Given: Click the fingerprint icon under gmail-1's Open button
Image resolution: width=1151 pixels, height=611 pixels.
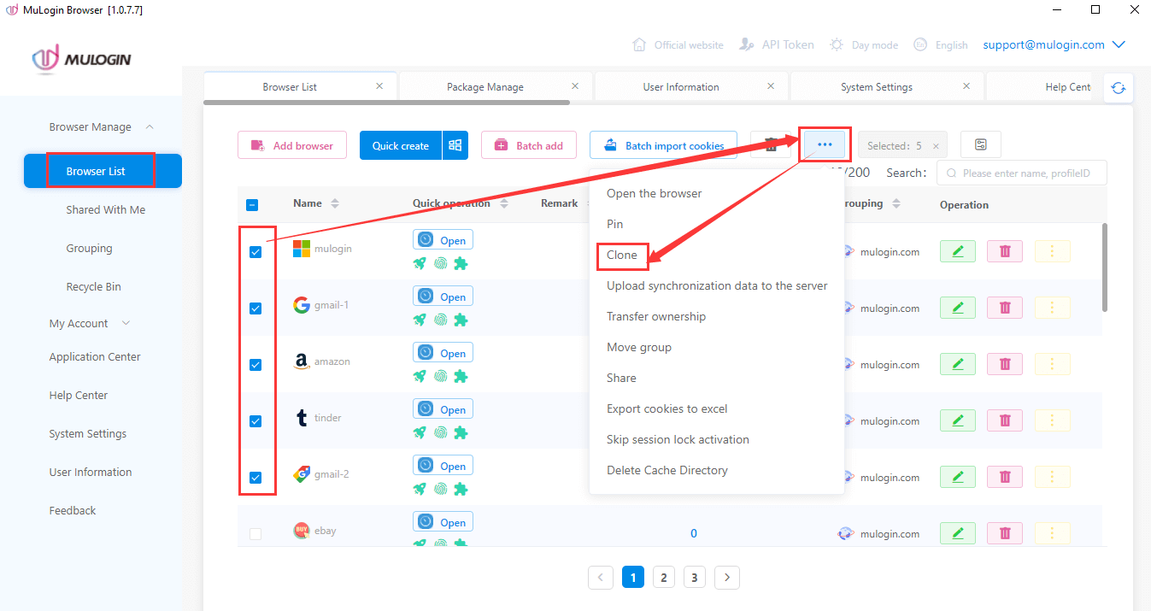Looking at the screenshot, I should [x=440, y=320].
